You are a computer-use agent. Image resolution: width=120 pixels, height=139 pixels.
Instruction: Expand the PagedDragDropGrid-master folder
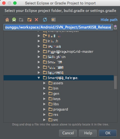(39, 51)
